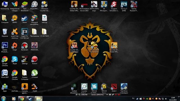Switch to Chrome on the taskbar

coord(22,98)
